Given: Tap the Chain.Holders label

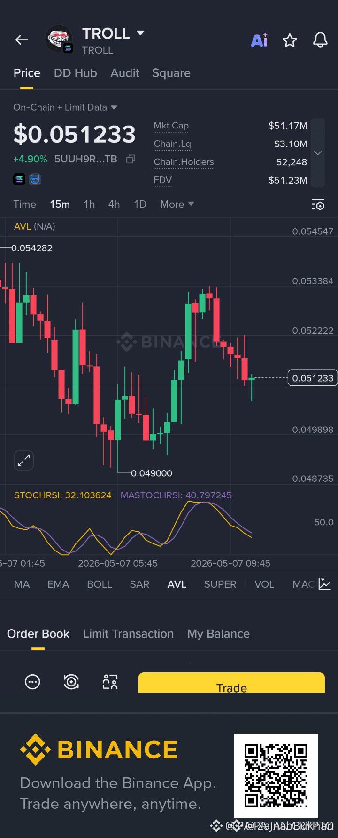Looking at the screenshot, I should pyautogui.click(x=184, y=162).
